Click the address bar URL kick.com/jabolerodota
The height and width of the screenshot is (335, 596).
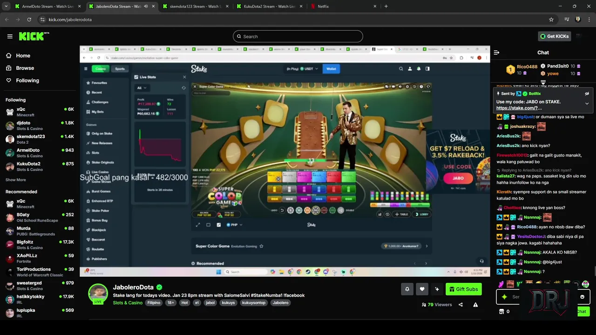tap(70, 20)
